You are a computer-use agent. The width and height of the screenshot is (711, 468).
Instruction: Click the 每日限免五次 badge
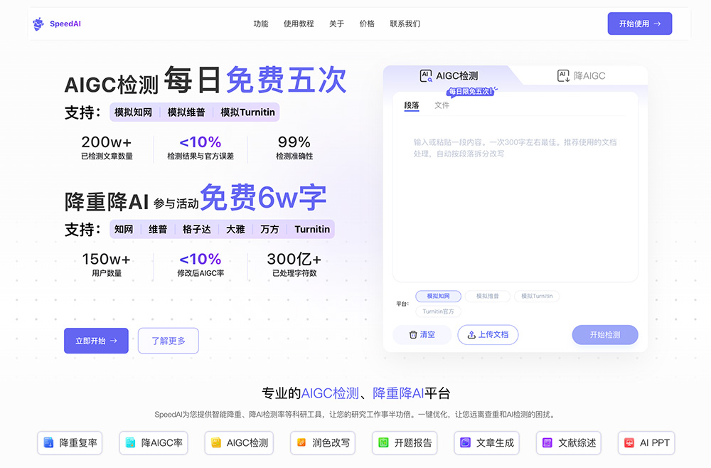click(x=471, y=92)
